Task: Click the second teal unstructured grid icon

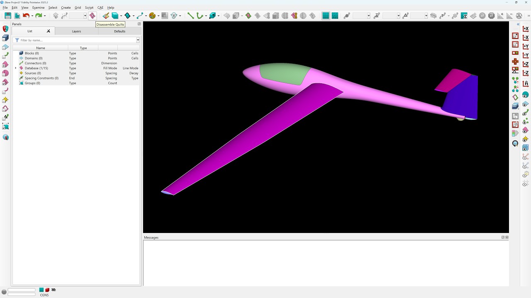Action: 335,16
